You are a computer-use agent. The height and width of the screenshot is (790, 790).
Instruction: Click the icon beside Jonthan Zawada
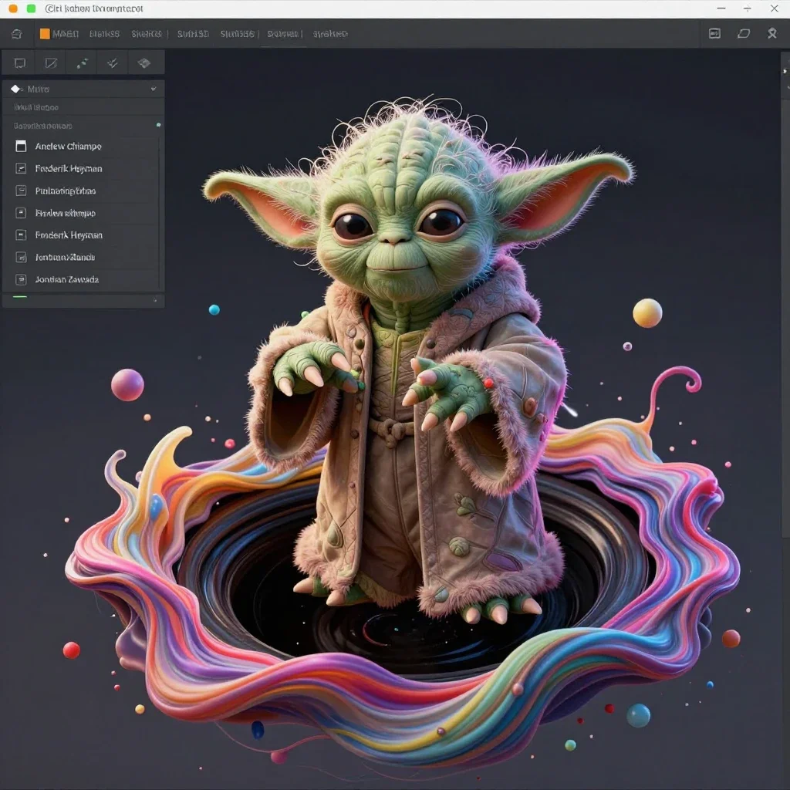(21, 279)
